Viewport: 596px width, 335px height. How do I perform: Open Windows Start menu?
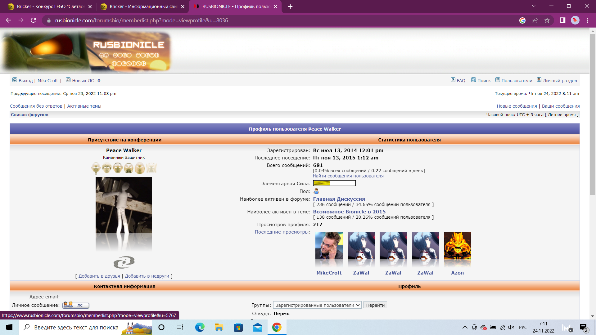coord(9,327)
